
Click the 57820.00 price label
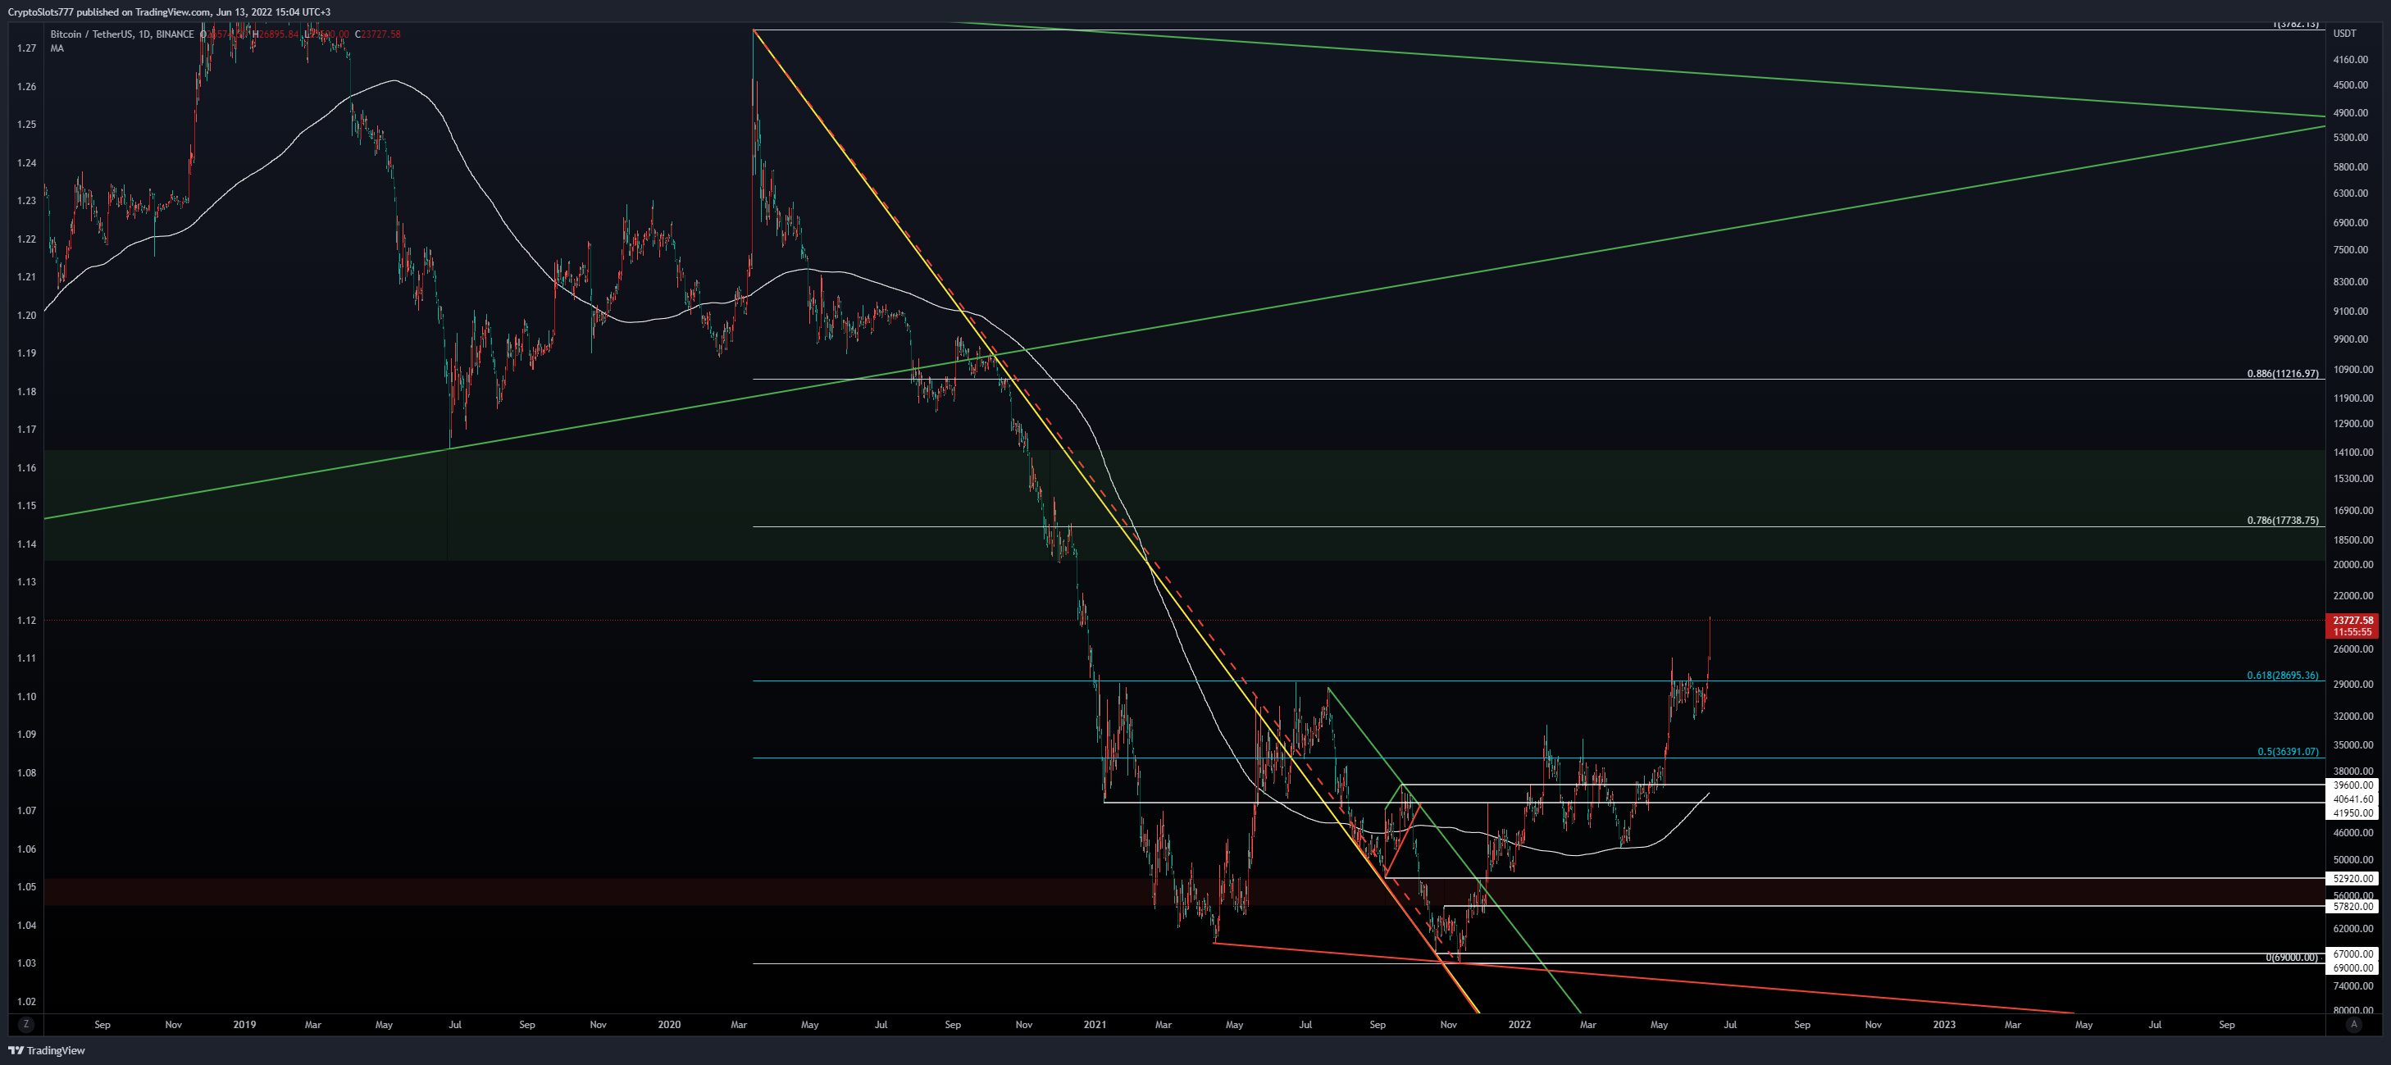pos(2353,907)
